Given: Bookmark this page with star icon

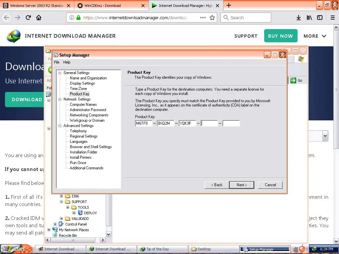Looking at the screenshot, I should 212,18.
